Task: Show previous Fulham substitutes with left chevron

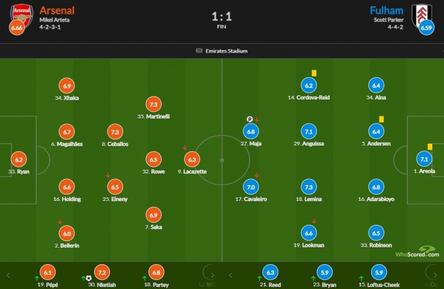Action: click(x=231, y=275)
